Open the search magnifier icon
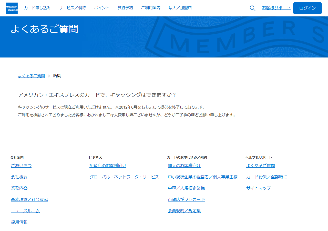328x231 pixels. [252, 8]
